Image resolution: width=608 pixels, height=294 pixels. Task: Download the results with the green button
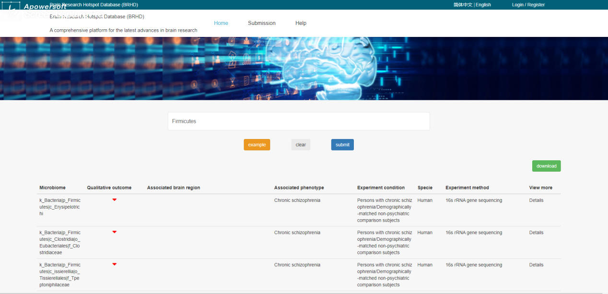tap(546, 166)
